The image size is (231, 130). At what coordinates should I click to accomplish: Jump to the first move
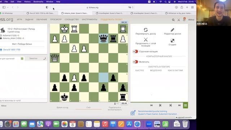coord(151,105)
